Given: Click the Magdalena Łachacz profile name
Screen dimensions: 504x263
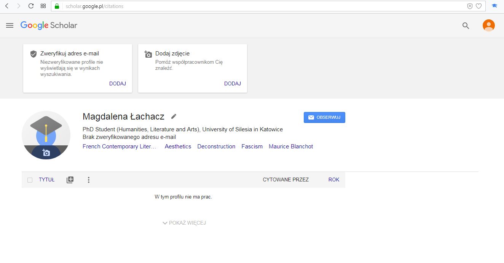Looking at the screenshot, I should coord(123,117).
